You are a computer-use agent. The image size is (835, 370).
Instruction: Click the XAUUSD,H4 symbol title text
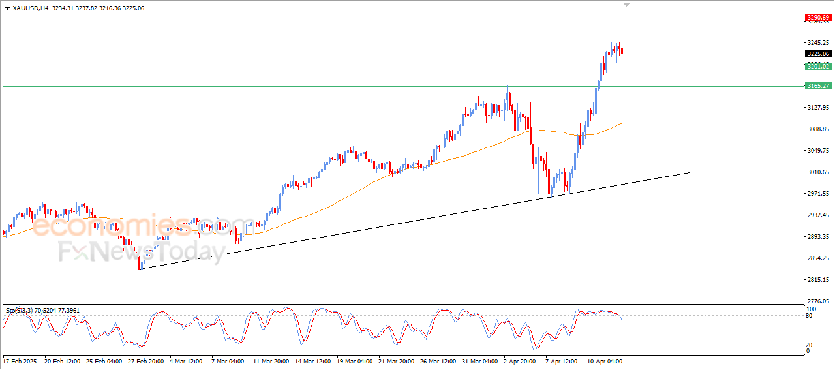tap(30, 8)
